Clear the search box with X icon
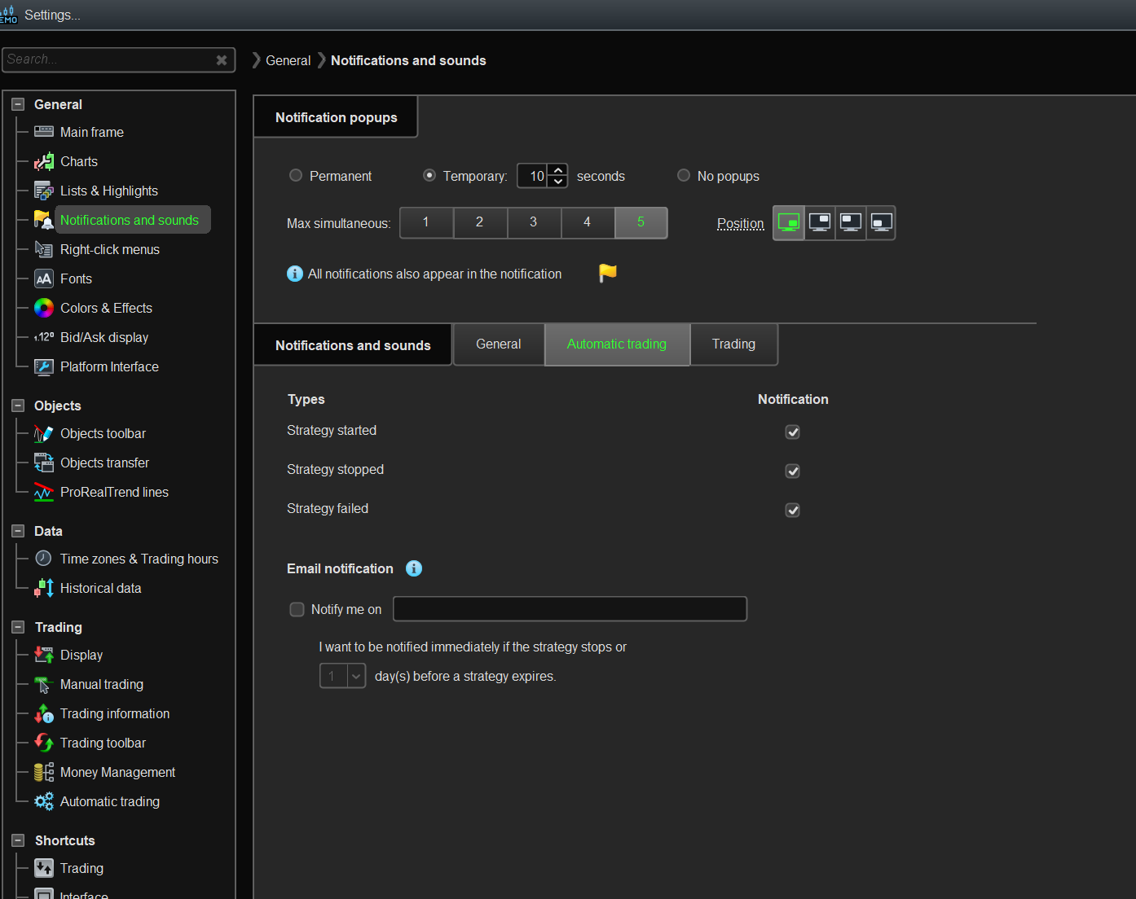Image resolution: width=1136 pixels, height=899 pixels. (x=222, y=59)
